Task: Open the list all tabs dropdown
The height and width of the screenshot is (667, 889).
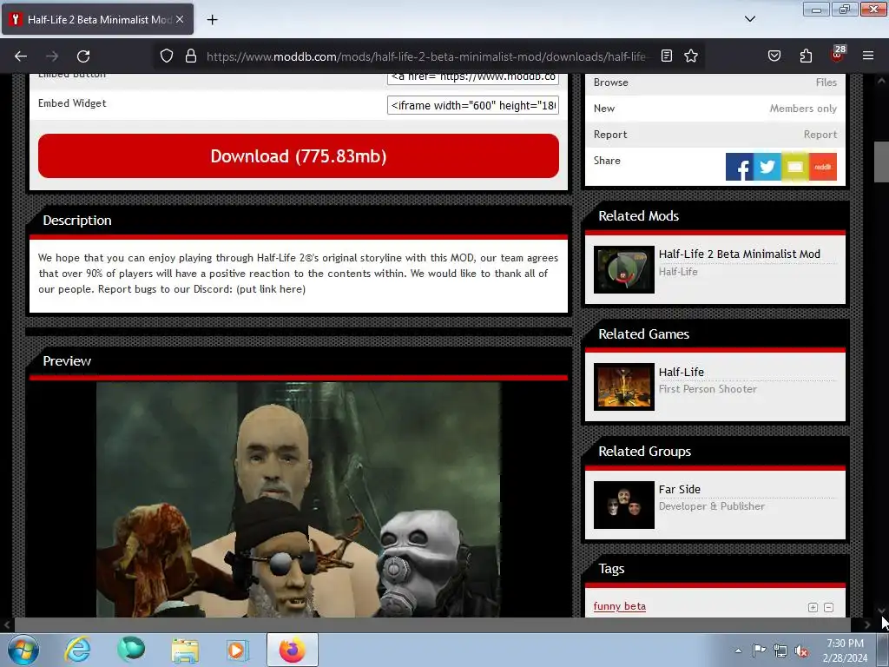Action: tap(749, 19)
